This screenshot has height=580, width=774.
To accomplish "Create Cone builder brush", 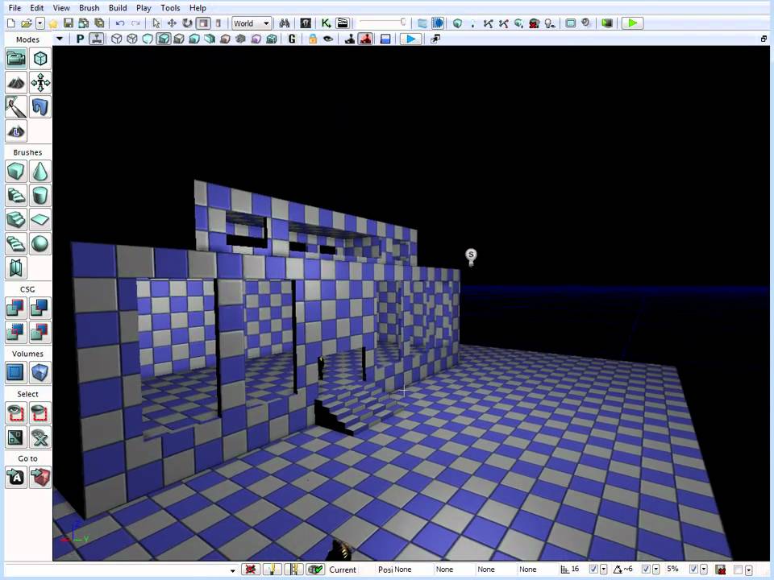I will (x=40, y=172).
